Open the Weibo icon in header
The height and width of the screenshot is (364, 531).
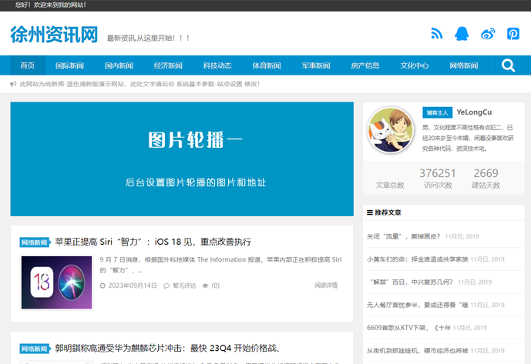tap(488, 34)
